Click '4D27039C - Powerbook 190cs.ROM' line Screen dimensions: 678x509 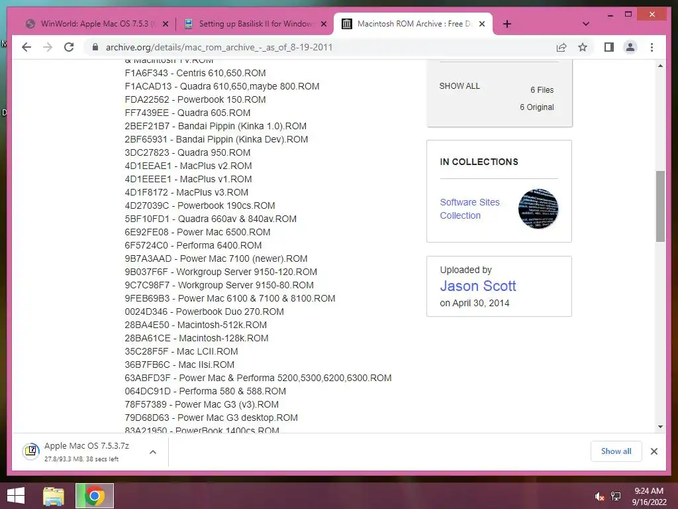tap(200, 205)
